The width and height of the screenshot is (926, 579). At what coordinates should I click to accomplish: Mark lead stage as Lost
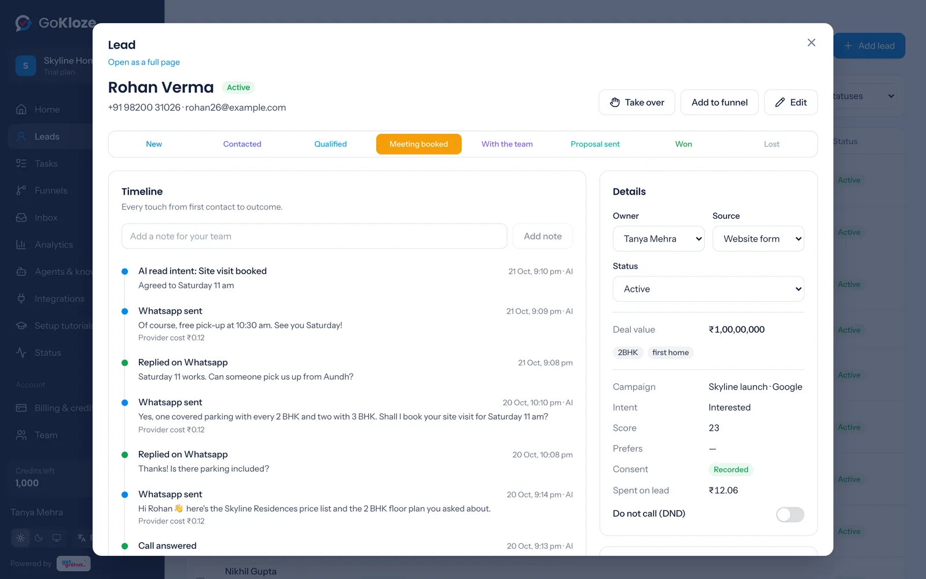pyautogui.click(x=771, y=144)
